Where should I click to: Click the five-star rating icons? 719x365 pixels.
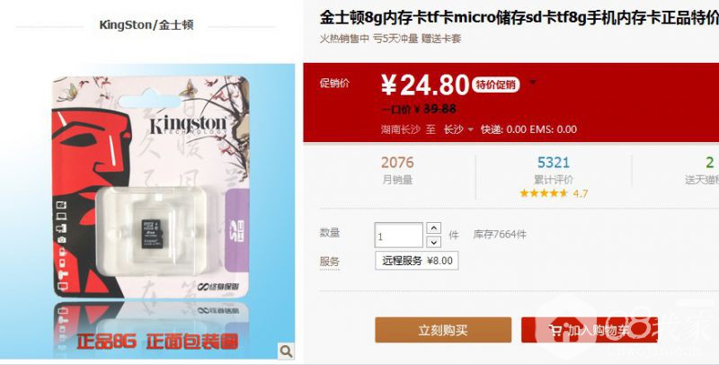tap(545, 193)
